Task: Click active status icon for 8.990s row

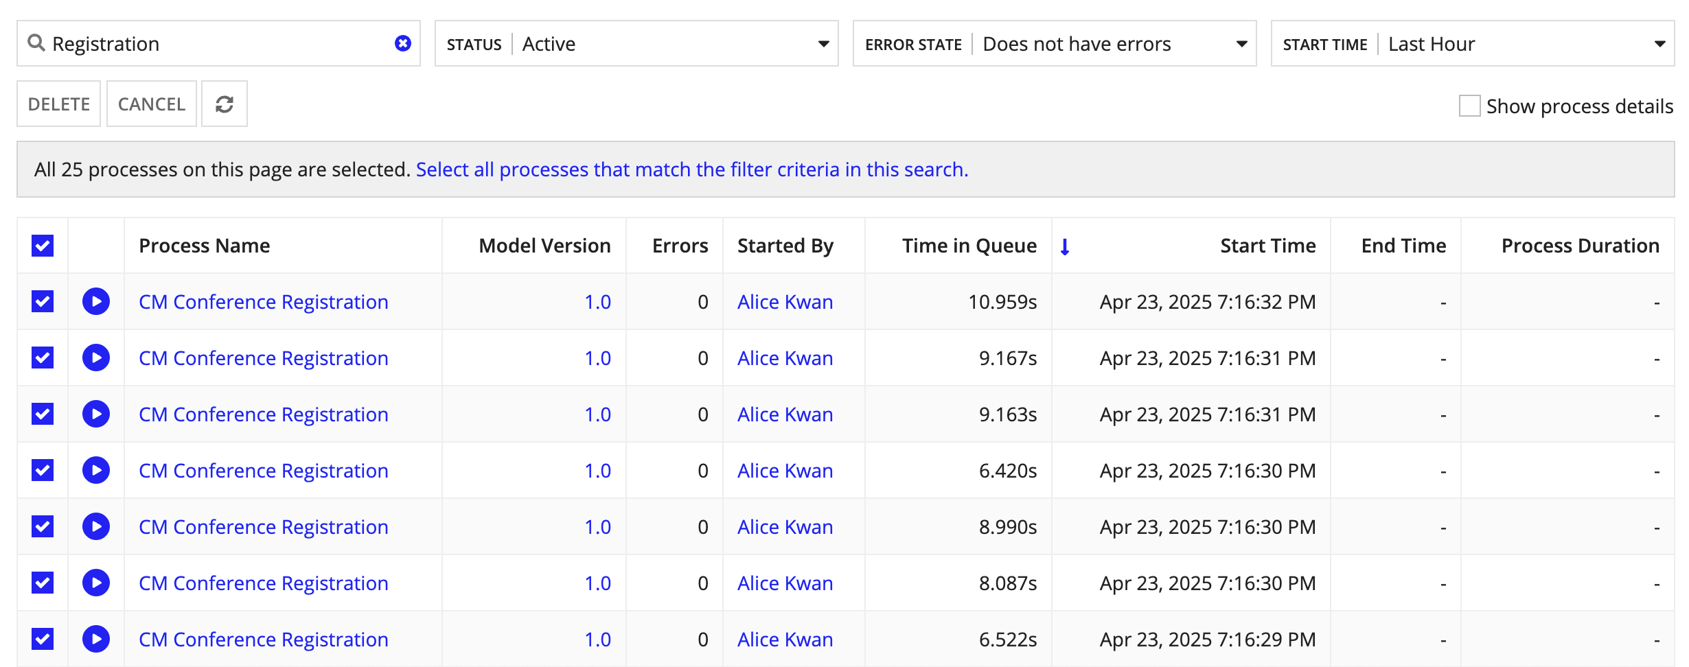Action: (96, 526)
